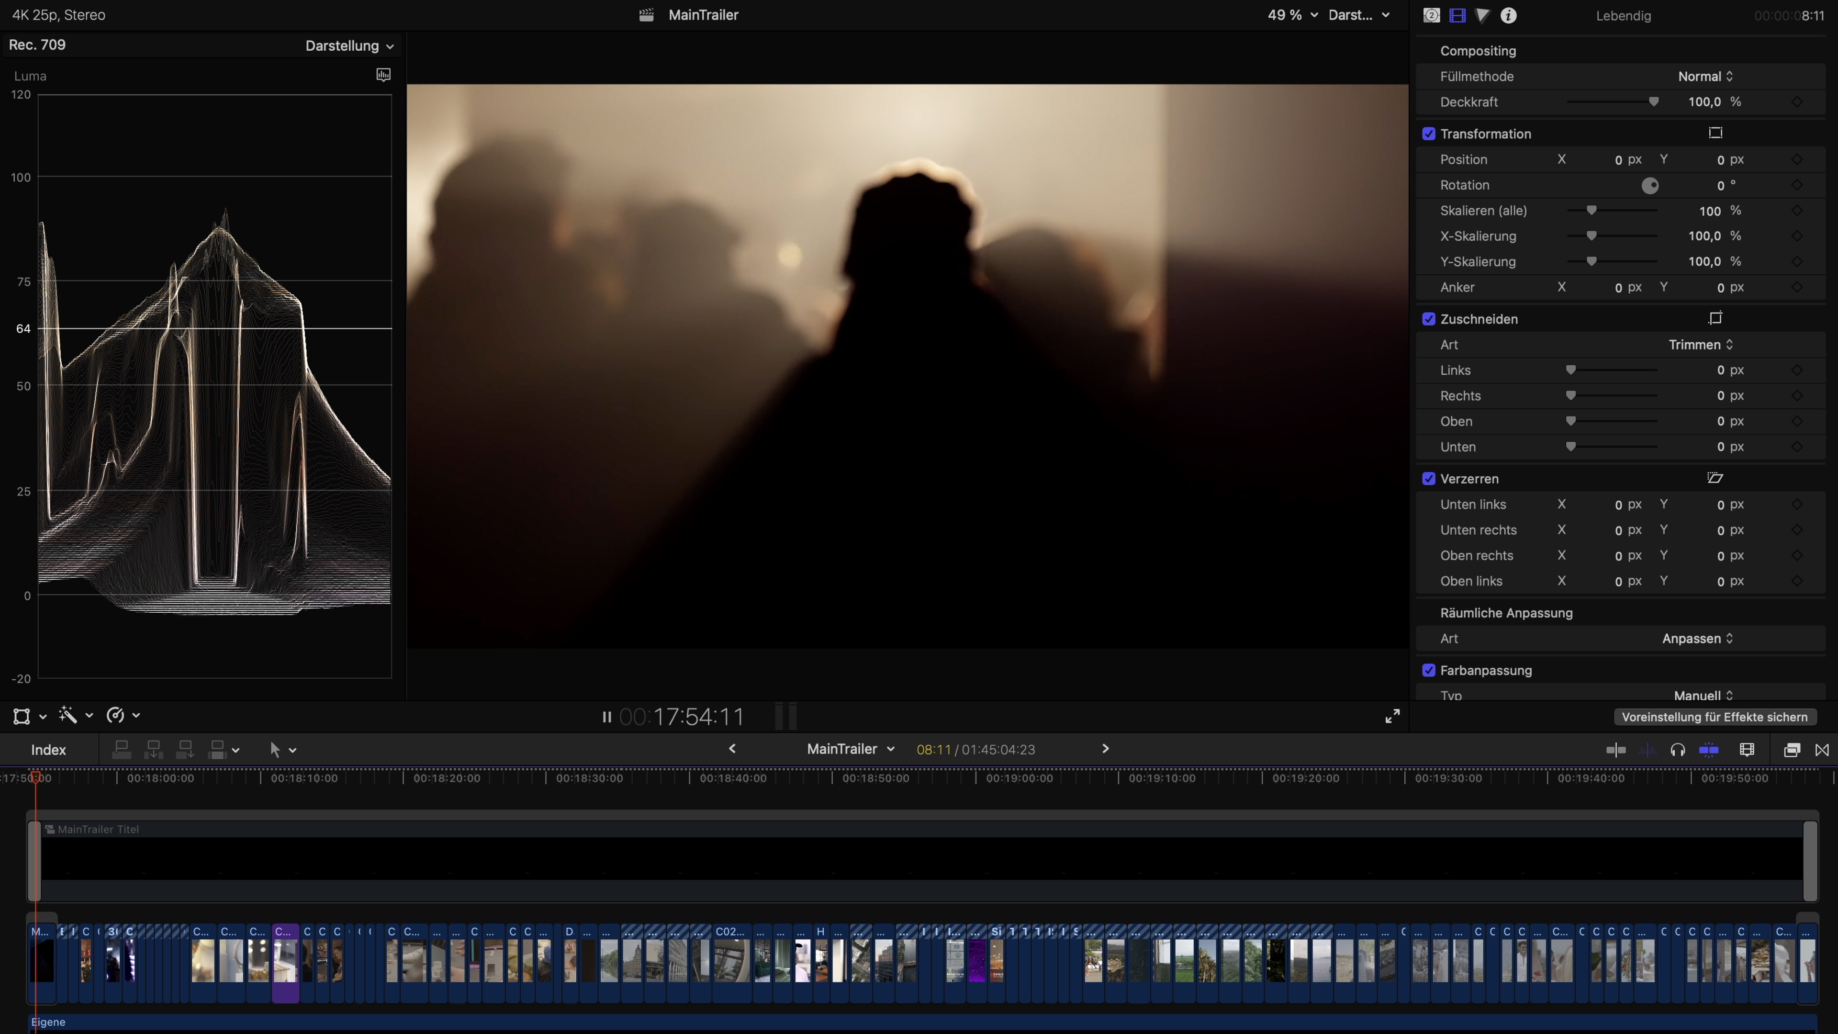Image resolution: width=1838 pixels, height=1034 pixels.
Task: Open clip appearance filmstrip icon
Action: 1747,749
